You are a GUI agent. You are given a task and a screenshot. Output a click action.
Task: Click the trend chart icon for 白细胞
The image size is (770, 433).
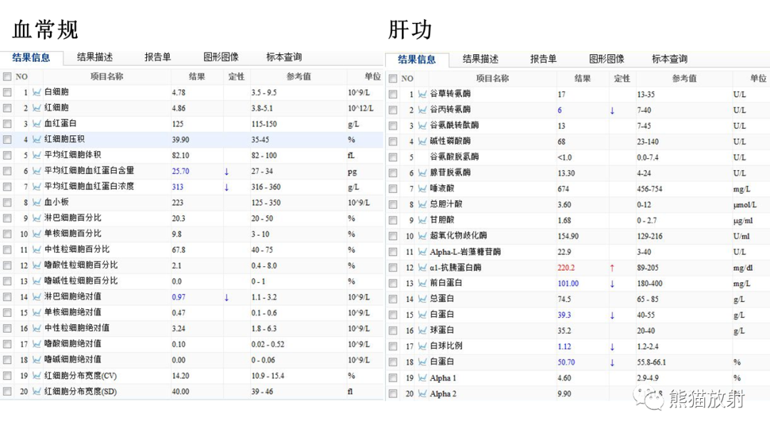36,92
